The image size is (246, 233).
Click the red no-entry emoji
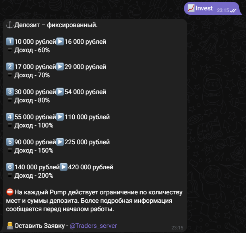pos(10,192)
